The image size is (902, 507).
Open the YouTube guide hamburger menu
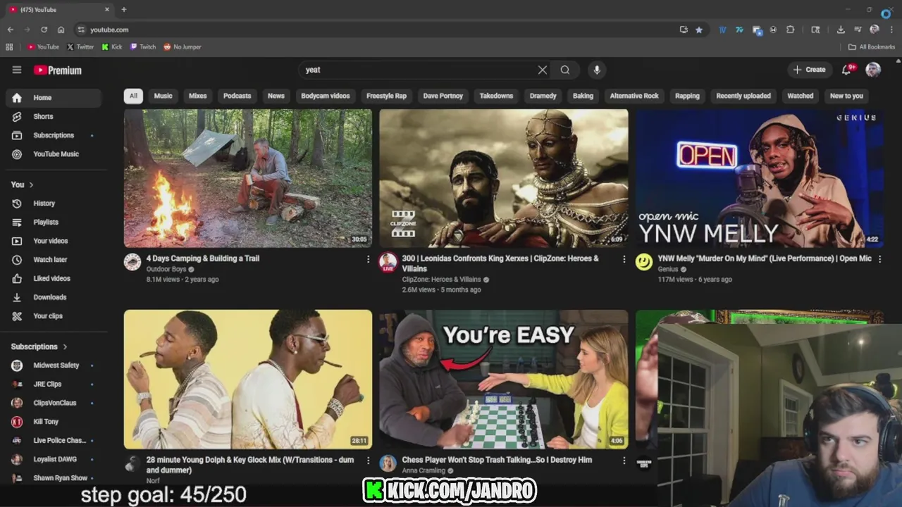click(17, 70)
